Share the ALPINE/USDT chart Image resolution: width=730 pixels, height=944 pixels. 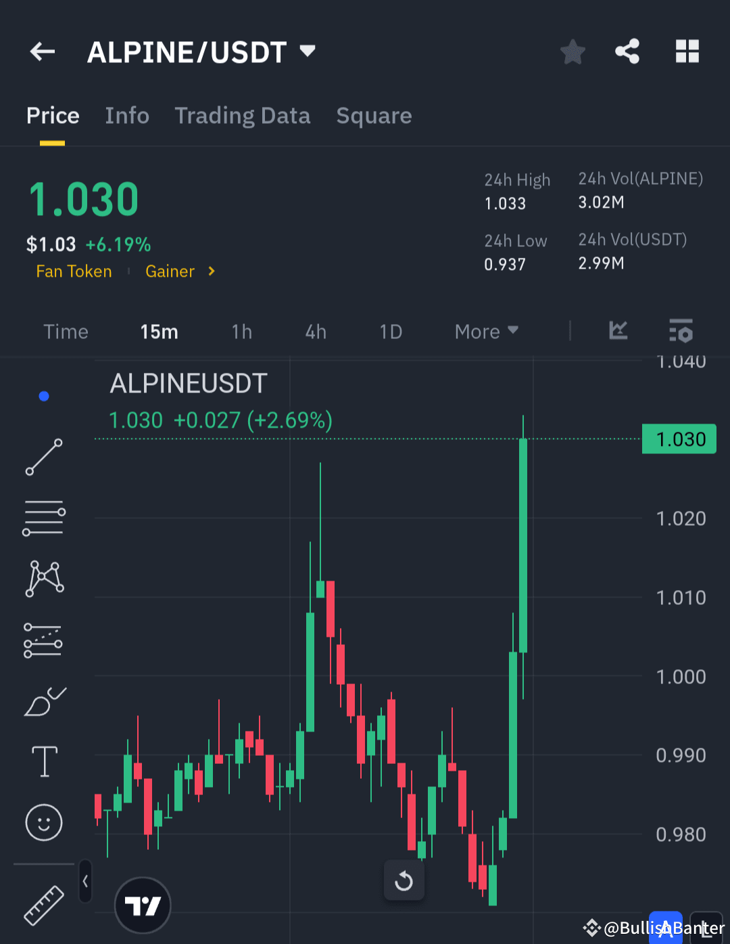click(x=627, y=51)
